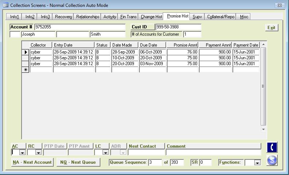Screen dimensions: 289x175
Task: Click the Collector column header
Action: [x=41, y=45]
